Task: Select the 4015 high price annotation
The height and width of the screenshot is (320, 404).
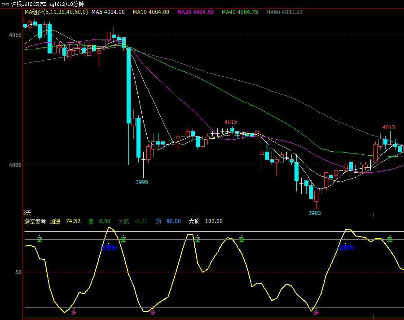Action: coord(231,122)
